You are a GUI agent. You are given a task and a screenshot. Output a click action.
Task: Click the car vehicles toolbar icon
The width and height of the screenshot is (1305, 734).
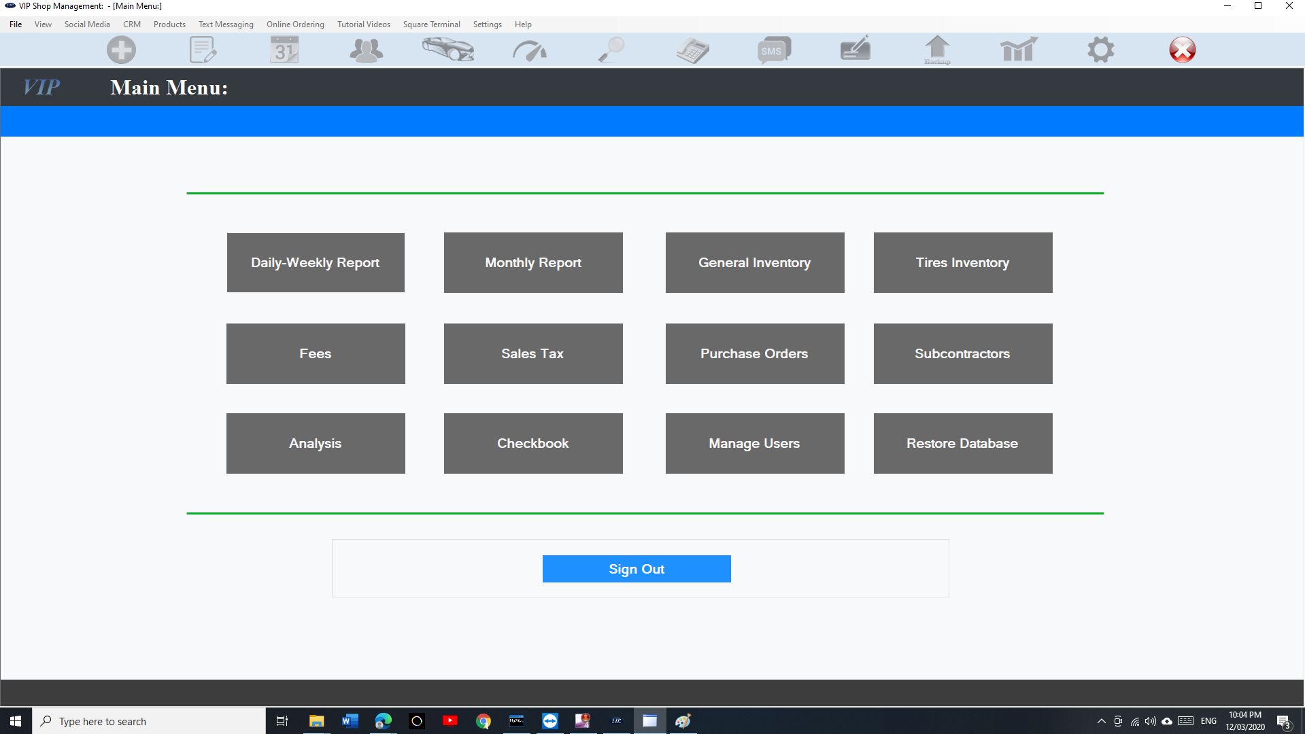tap(447, 50)
